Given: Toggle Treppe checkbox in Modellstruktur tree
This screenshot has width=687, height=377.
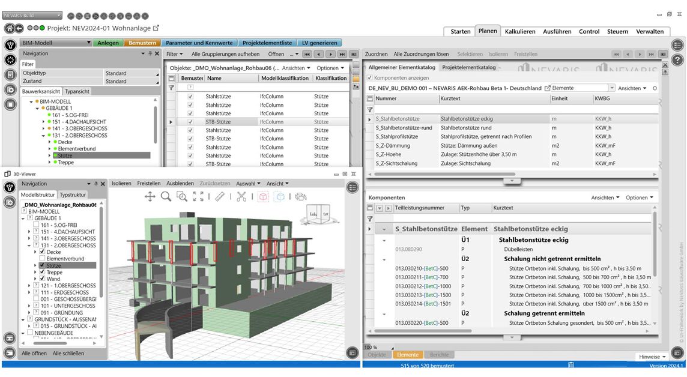Looking at the screenshot, I should pyautogui.click(x=42, y=272).
